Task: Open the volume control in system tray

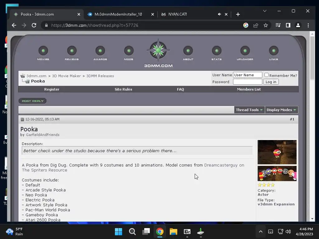Action: pos(288,232)
